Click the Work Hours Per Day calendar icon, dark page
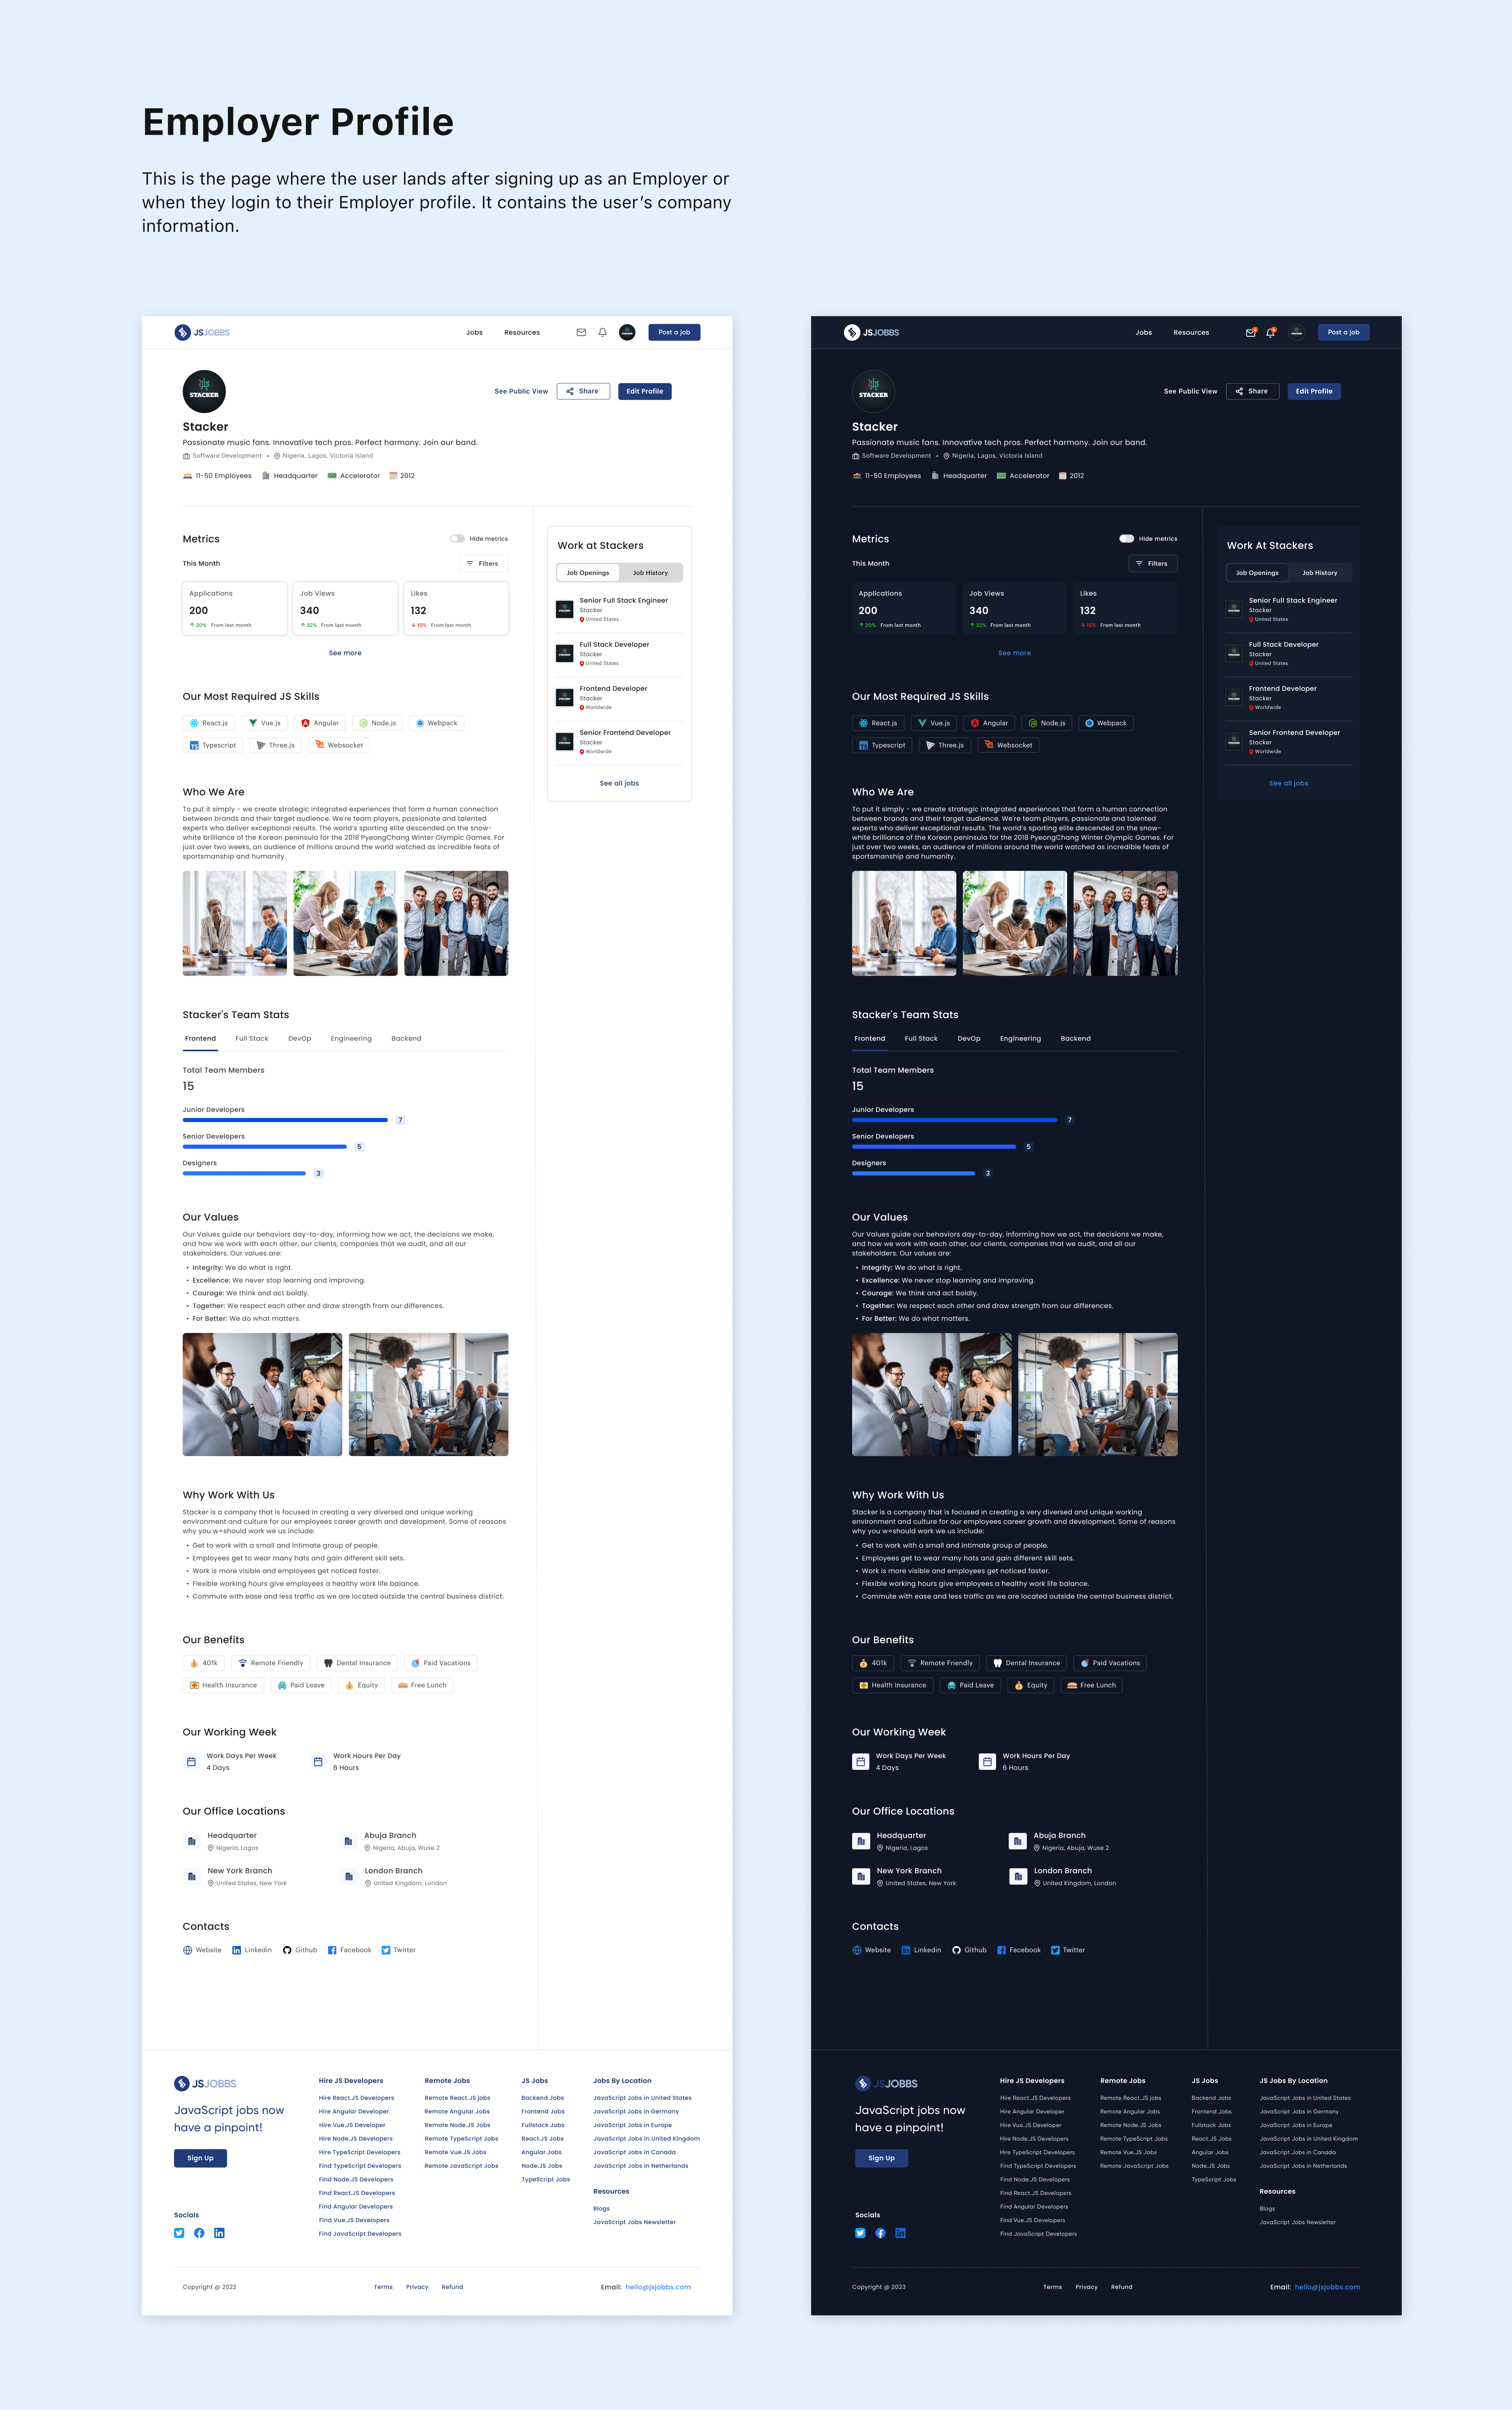 click(x=987, y=1762)
